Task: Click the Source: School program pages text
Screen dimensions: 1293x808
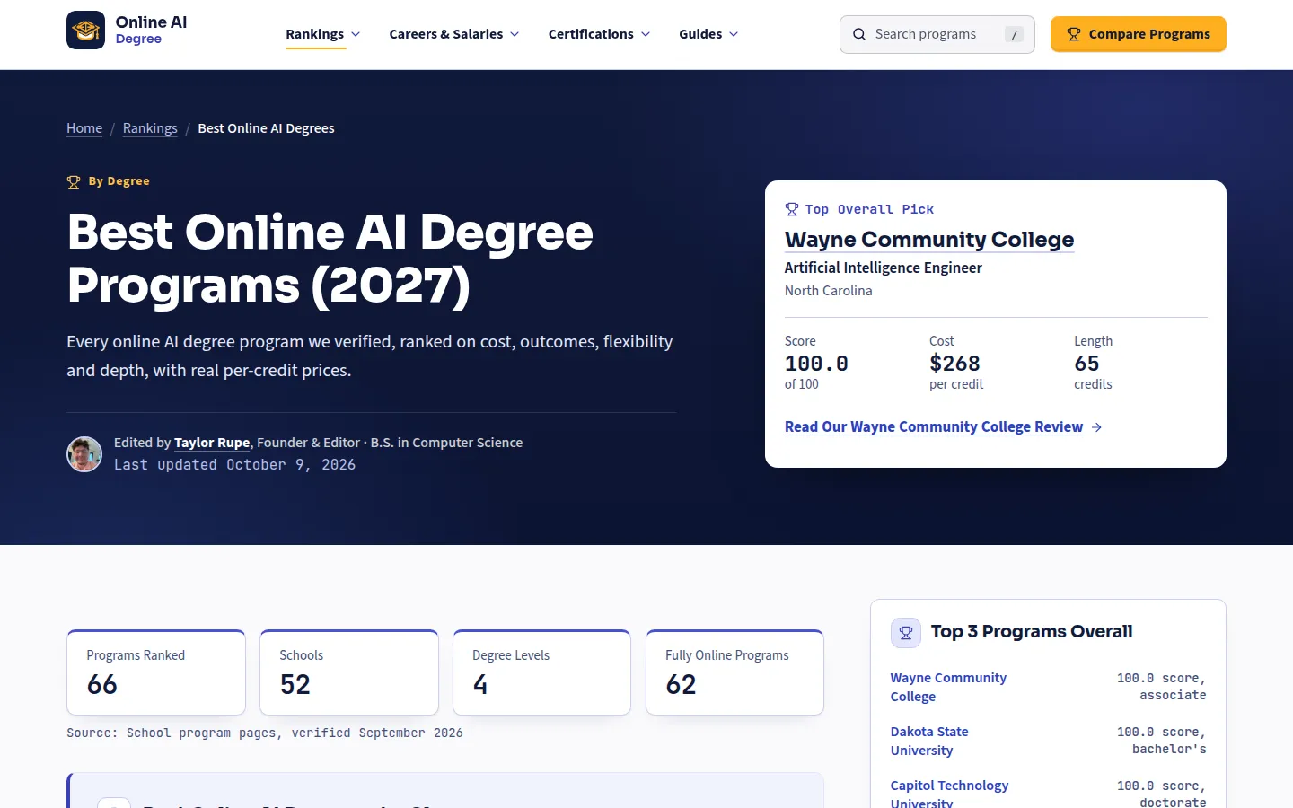Action: click(x=265, y=733)
